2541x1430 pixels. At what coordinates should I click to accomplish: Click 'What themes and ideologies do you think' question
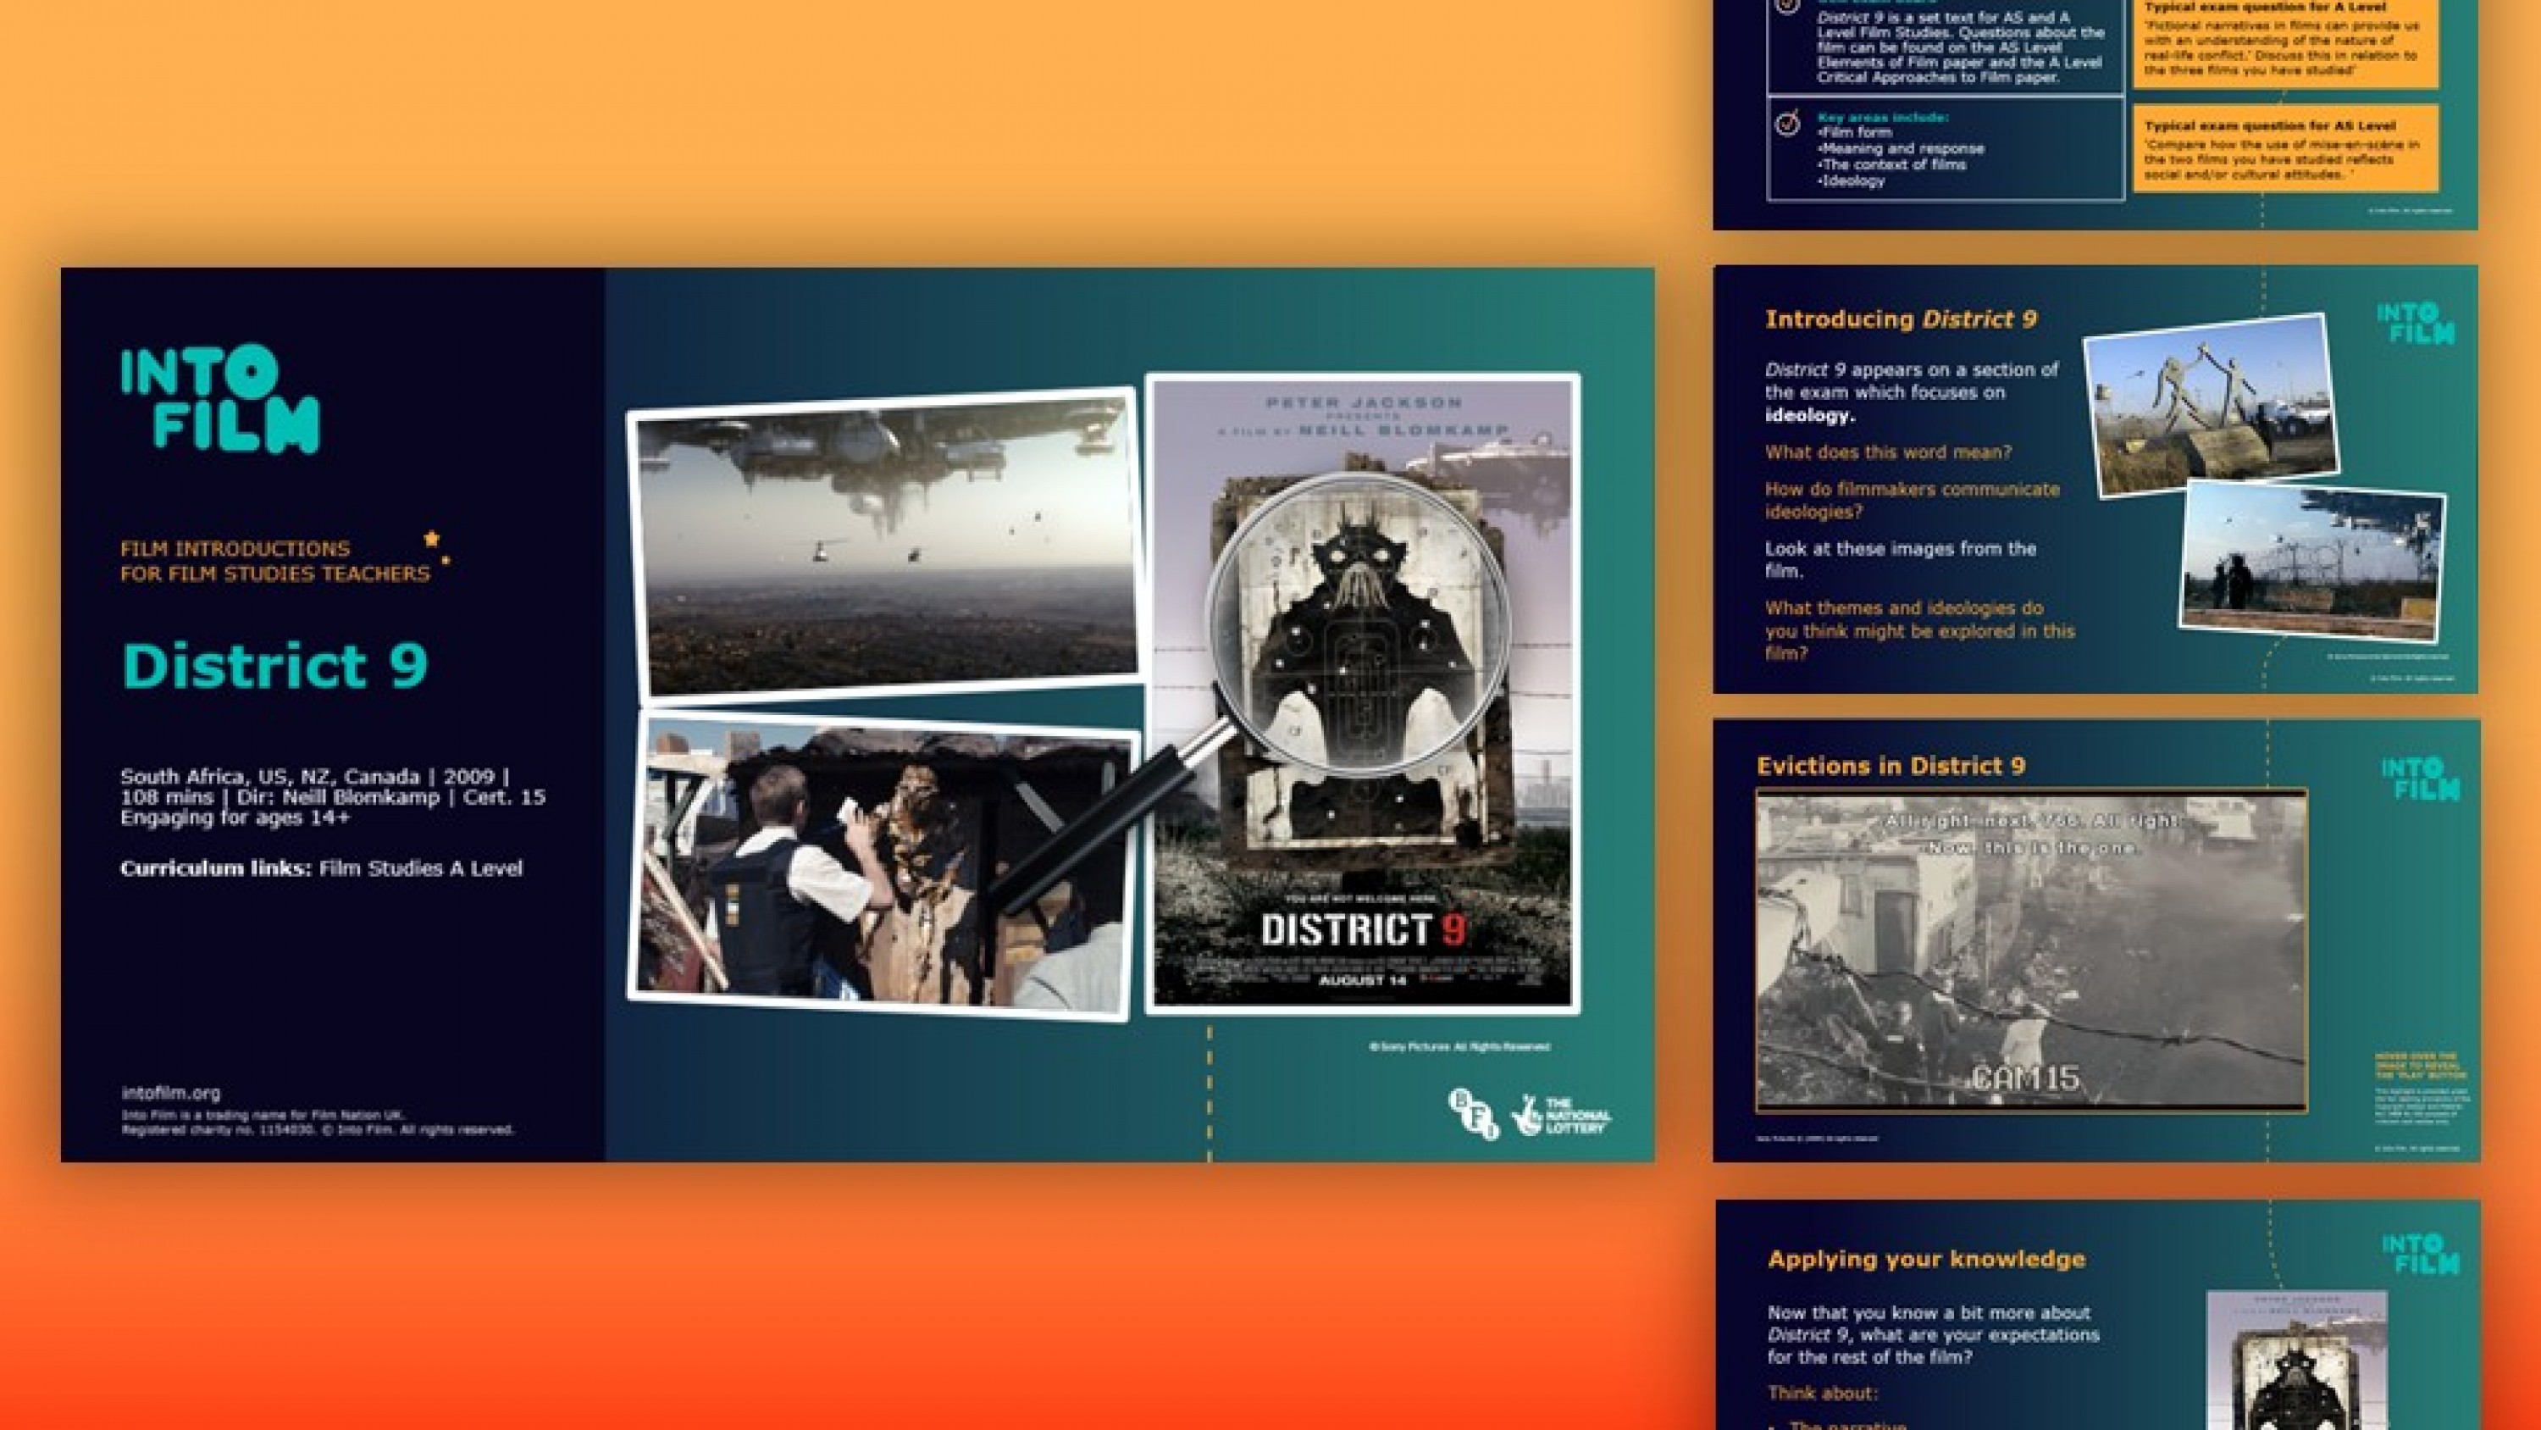1919,630
